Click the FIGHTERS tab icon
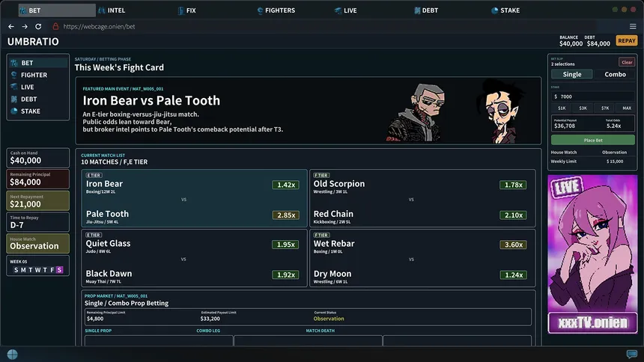Viewport: 644px width, 362px height. click(260, 10)
